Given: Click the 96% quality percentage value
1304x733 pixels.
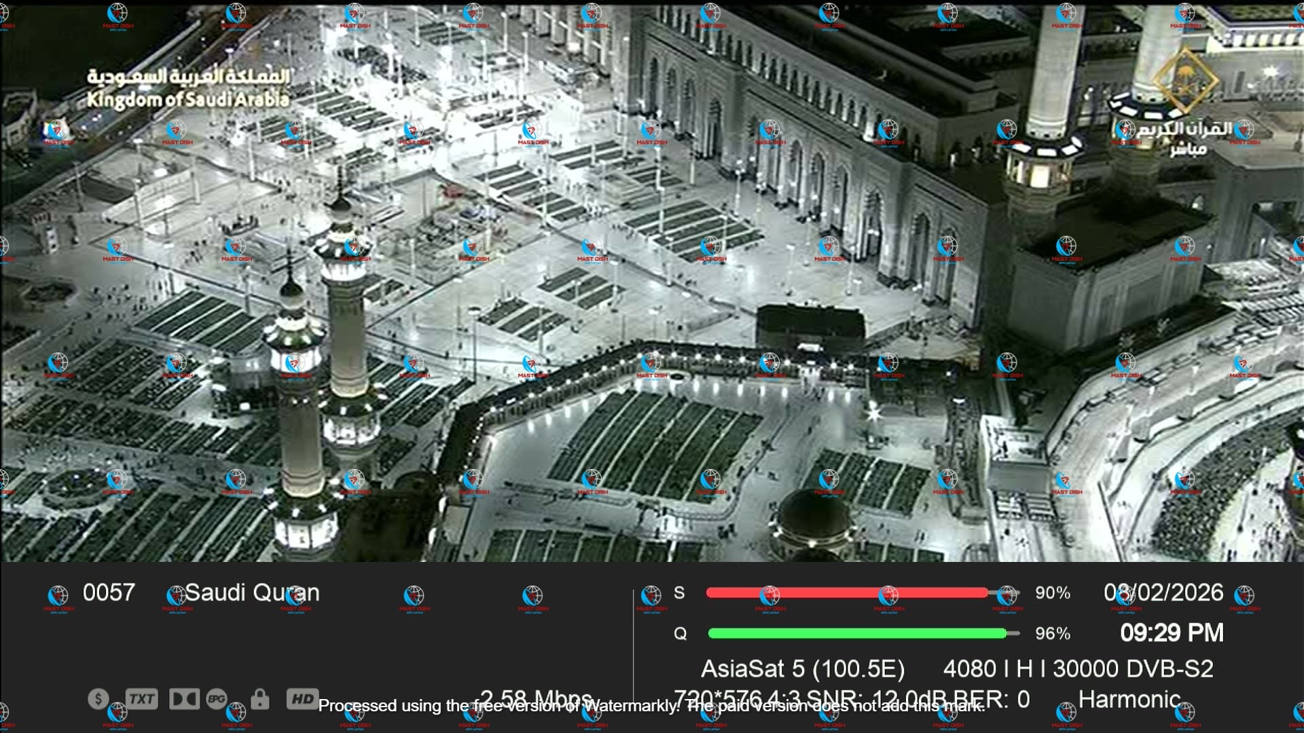Looking at the screenshot, I should pyautogui.click(x=1052, y=634).
